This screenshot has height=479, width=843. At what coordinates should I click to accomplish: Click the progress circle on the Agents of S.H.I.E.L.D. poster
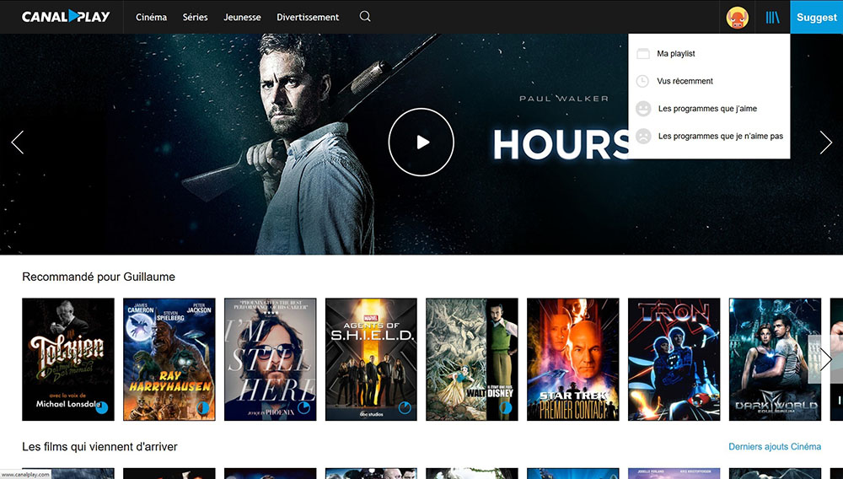tap(405, 408)
